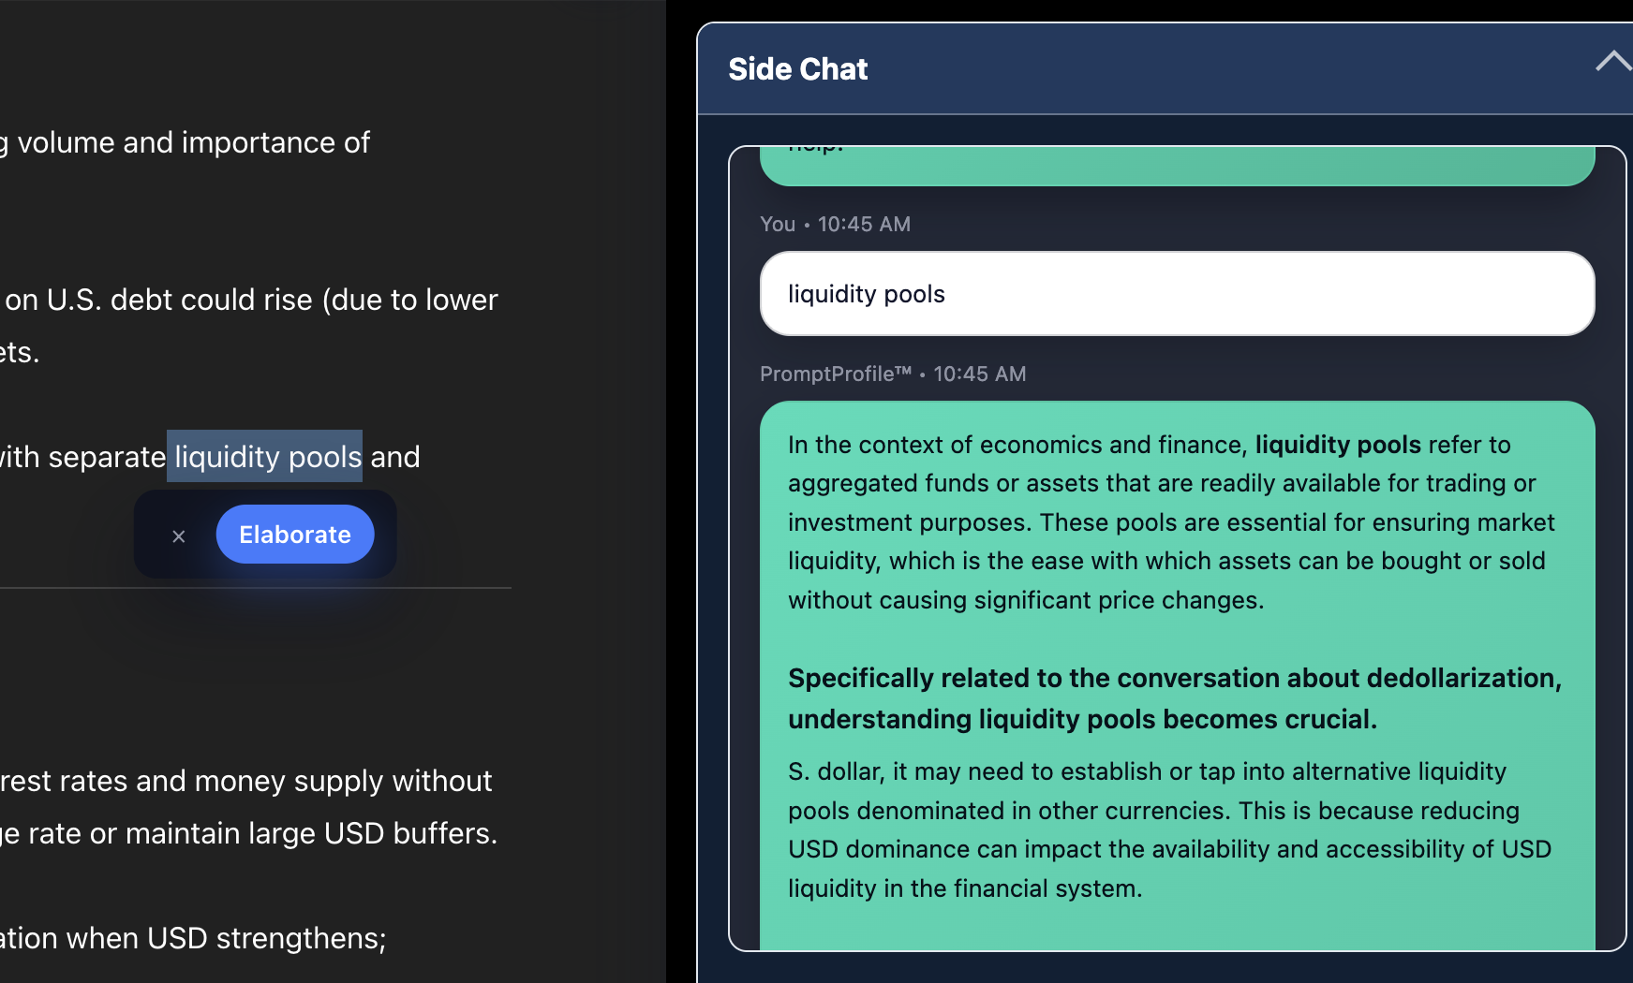This screenshot has width=1633, height=983.
Task: Click the document line "on U.S. debt could rise"
Action: 251,300
